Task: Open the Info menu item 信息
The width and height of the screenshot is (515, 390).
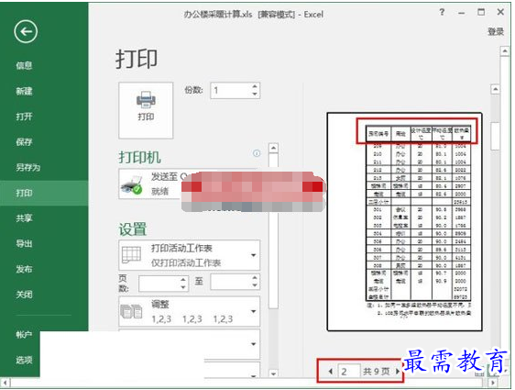Action: coord(24,66)
